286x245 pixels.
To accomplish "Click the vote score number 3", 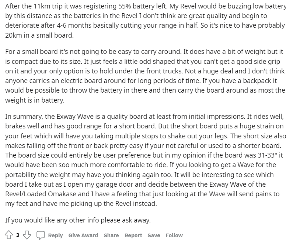I will (x=18, y=235).
